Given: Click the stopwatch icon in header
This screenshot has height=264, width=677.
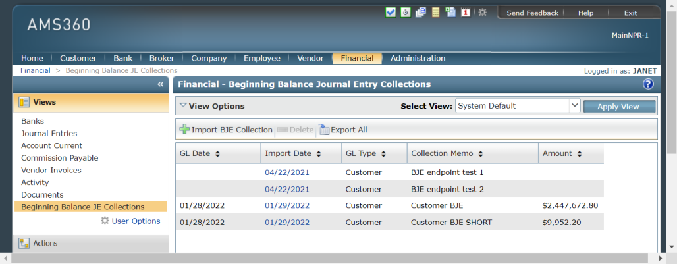Looking at the screenshot, I should pos(406,13).
